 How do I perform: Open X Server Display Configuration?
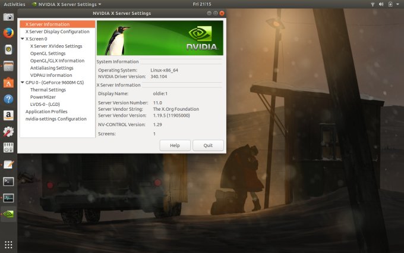(x=57, y=32)
